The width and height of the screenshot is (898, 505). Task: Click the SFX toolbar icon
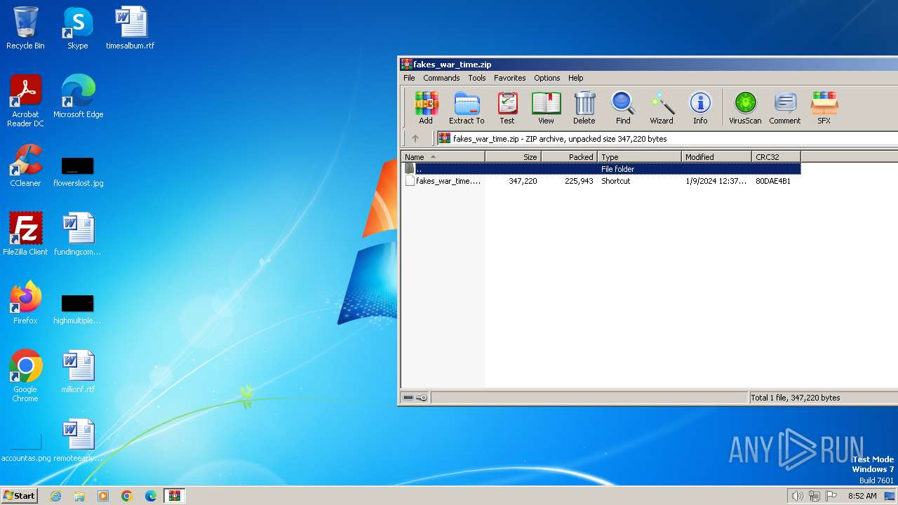point(824,108)
